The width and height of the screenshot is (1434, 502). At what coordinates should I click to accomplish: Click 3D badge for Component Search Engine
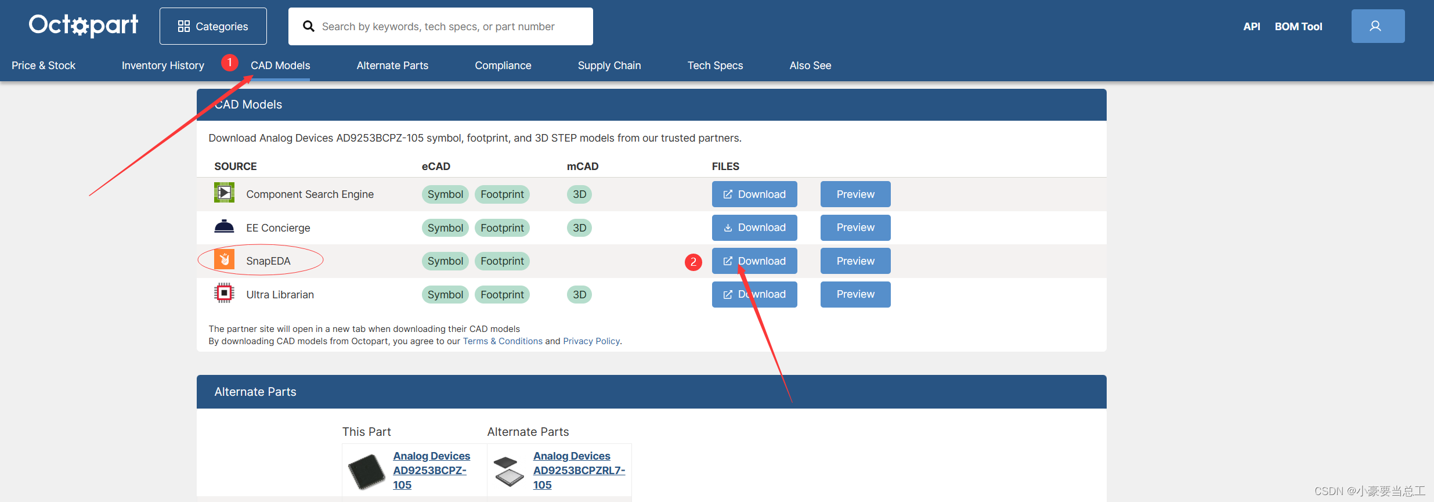click(x=579, y=194)
